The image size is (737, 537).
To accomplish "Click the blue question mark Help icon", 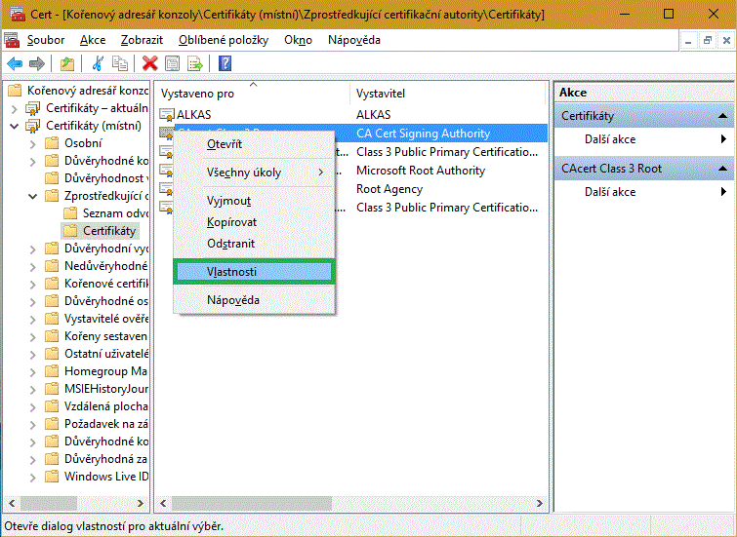I will pos(225,63).
